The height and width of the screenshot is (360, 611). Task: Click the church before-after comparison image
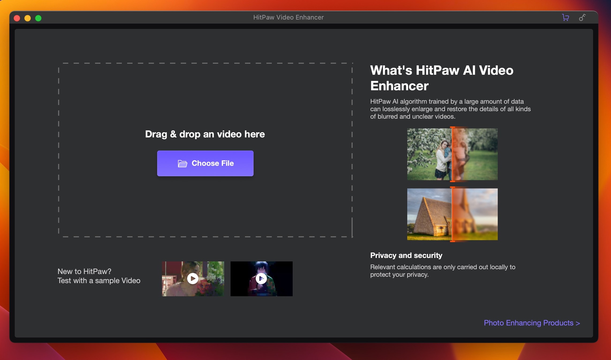(x=452, y=214)
